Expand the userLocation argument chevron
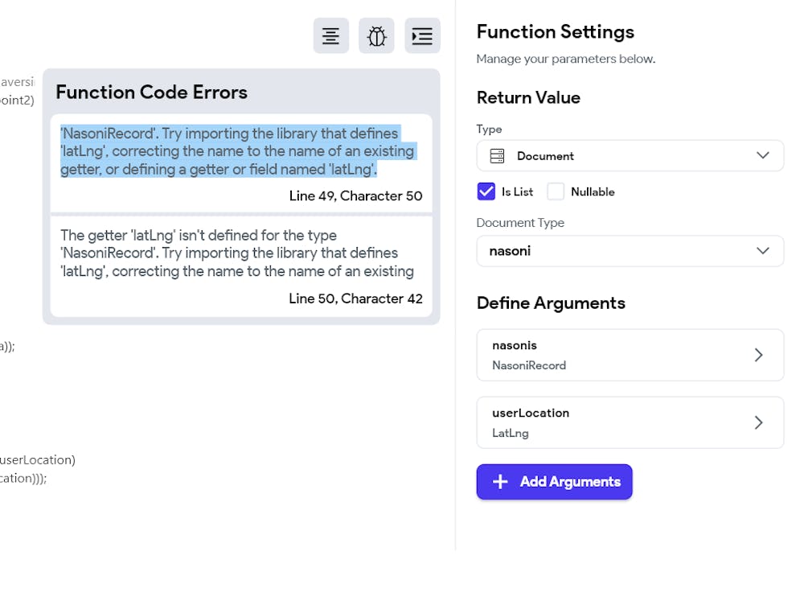Screen dimensions: 804x597 tap(758, 422)
